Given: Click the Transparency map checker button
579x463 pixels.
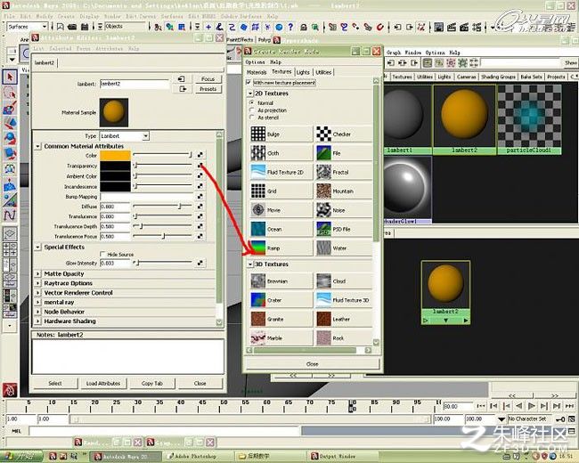Looking at the screenshot, I should (x=200, y=166).
